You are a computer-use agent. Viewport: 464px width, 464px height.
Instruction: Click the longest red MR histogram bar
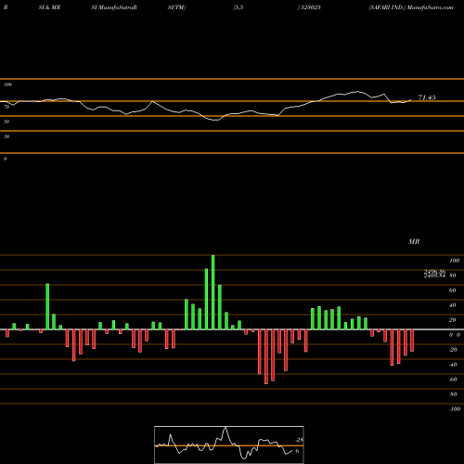266,356
